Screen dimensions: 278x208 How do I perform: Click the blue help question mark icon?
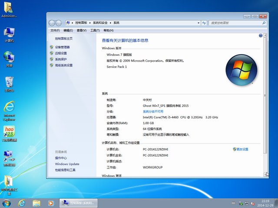coord(261,36)
